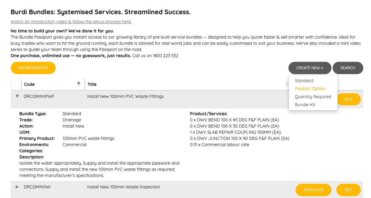The height and width of the screenshot is (198, 371).
Task: Expand the DRCOMIN1WI bundle row
Action: (x=17, y=187)
